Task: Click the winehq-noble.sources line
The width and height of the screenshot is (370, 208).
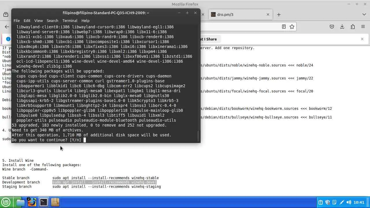Action: (x=257, y=65)
